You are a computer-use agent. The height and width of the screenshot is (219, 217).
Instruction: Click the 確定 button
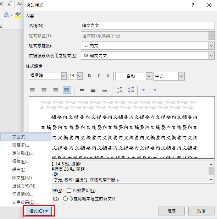tap(172, 211)
